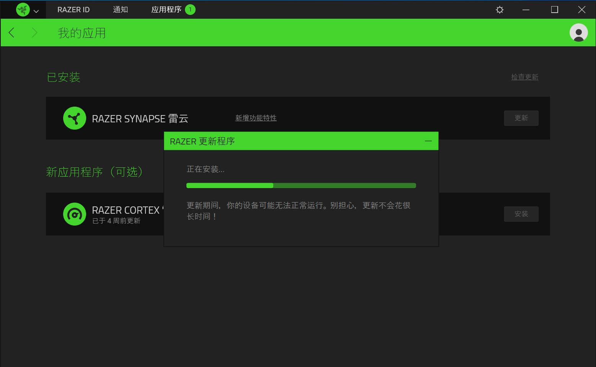Minimize the RAZER 更新程序 dialog
This screenshot has width=596, height=367.
click(x=428, y=141)
